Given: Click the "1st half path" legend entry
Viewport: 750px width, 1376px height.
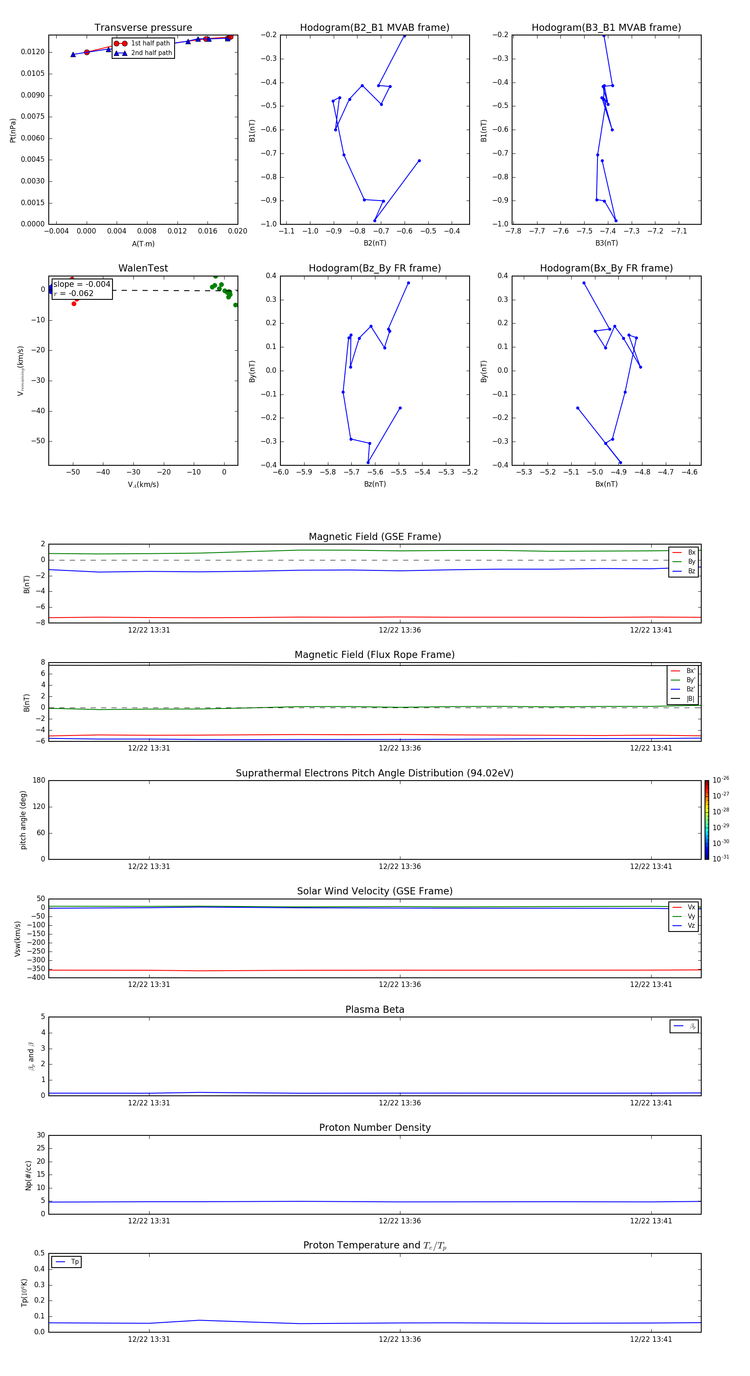Looking at the screenshot, I should (142, 43).
